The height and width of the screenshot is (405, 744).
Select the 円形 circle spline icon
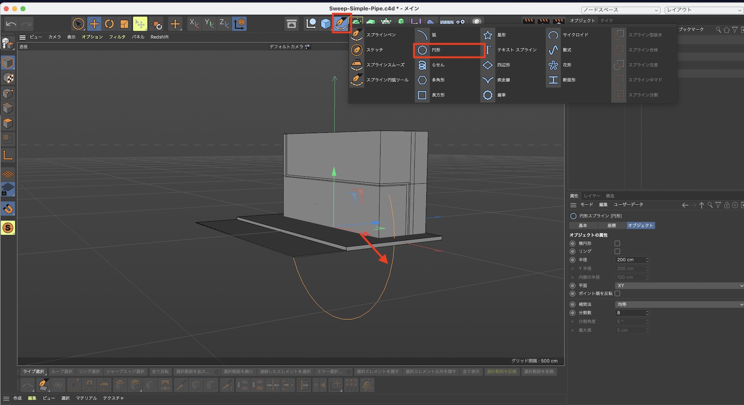pyautogui.click(x=422, y=50)
